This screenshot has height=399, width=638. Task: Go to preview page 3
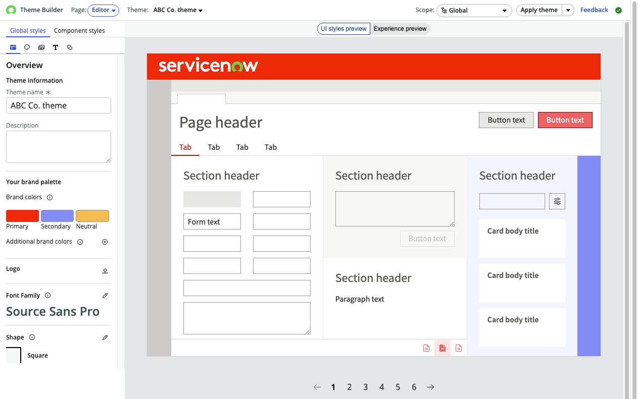coord(365,387)
